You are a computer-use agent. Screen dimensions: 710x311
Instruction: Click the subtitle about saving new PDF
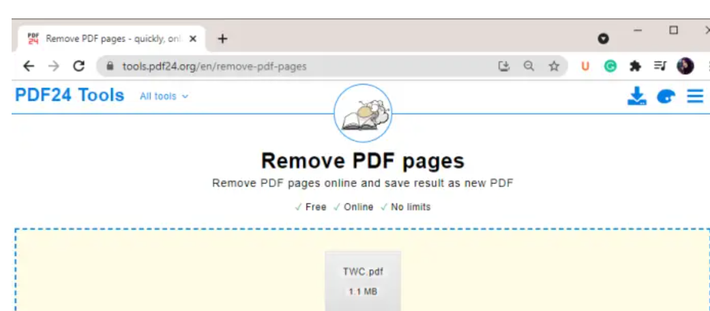point(363,184)
